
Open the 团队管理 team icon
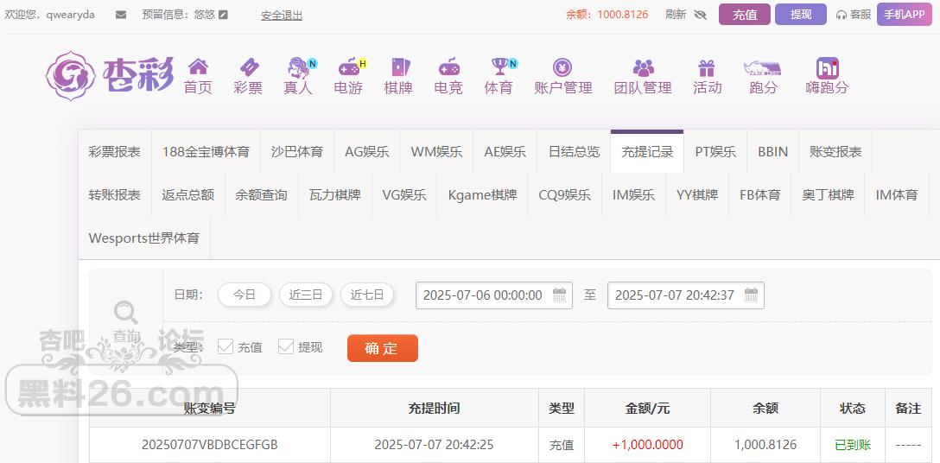click(643, 67)
